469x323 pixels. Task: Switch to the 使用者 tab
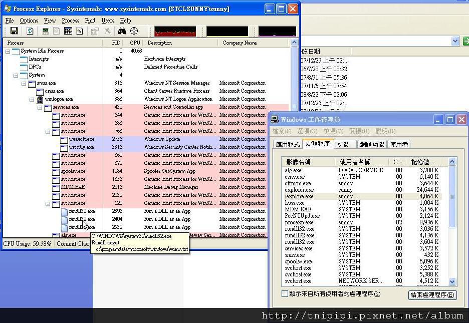(x=399, y=145)
